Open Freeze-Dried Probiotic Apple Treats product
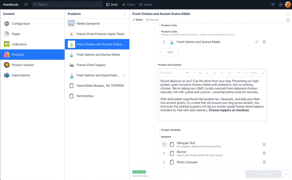 [97, 34]
